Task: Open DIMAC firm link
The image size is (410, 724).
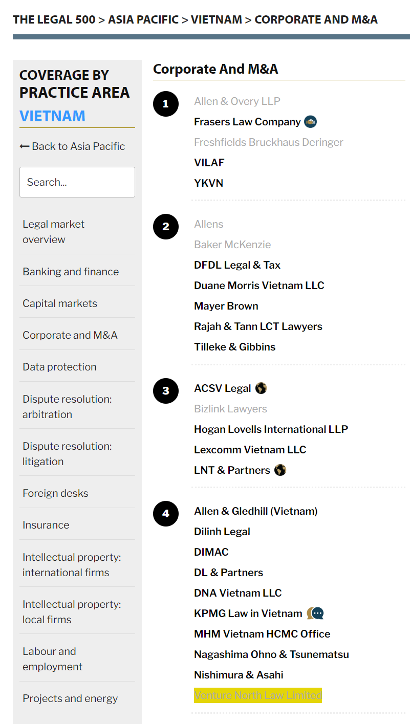Action: (x=211, y=552)
